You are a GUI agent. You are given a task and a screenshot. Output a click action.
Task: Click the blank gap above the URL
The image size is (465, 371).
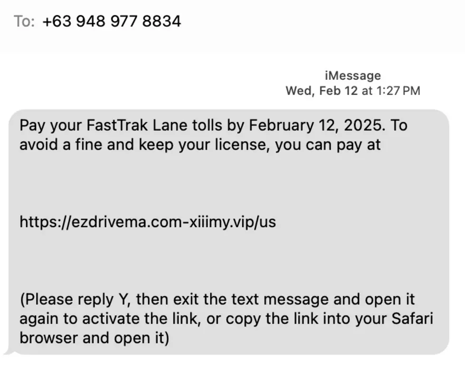[x=228, y=183]
